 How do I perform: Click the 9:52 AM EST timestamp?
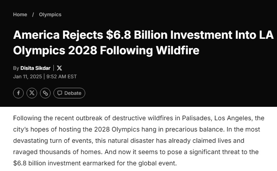62,77
